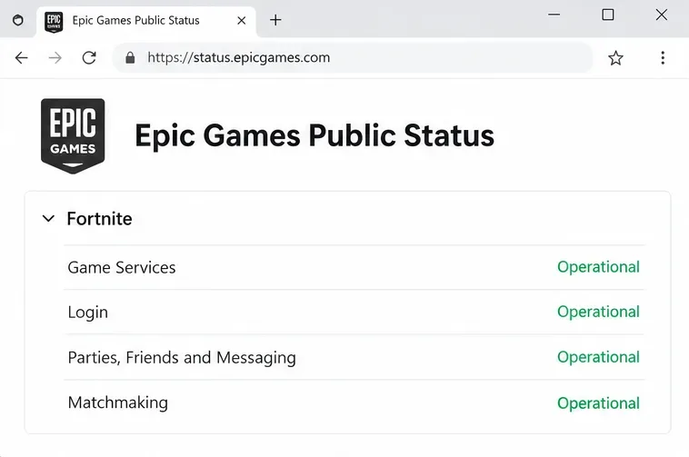Click the Operational status for Game Services
This screenshot has width=689, height=457.
pyautogui.click(x=598, y=267)
